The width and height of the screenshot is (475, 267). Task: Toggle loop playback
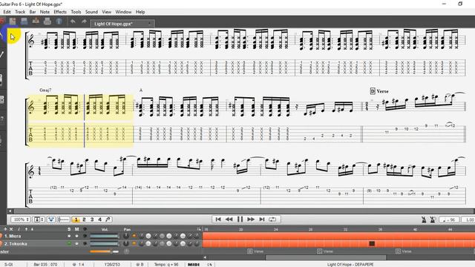pos(272,220)
